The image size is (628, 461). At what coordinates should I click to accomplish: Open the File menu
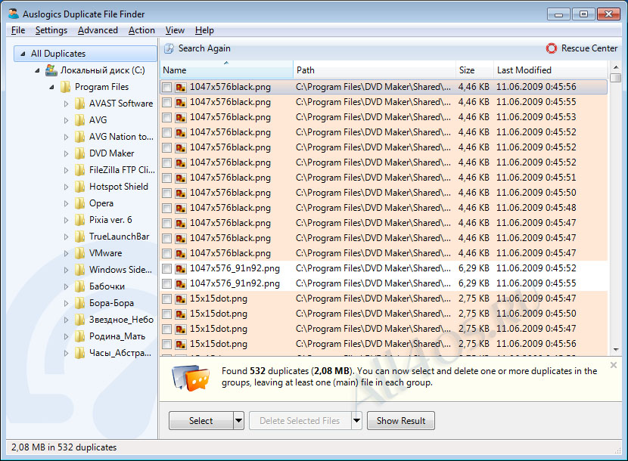pos(18,30)
